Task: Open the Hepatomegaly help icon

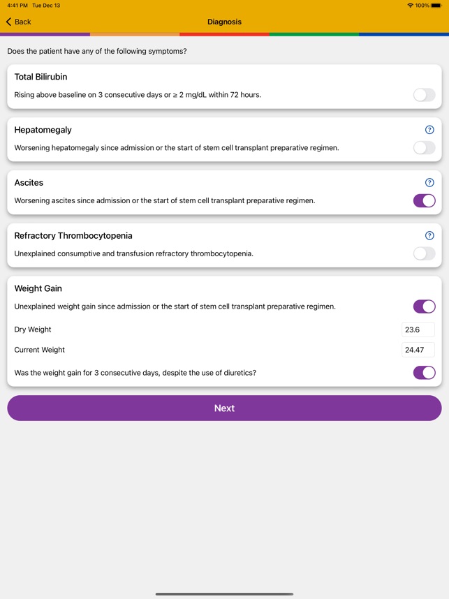Action: coord(429,130)
